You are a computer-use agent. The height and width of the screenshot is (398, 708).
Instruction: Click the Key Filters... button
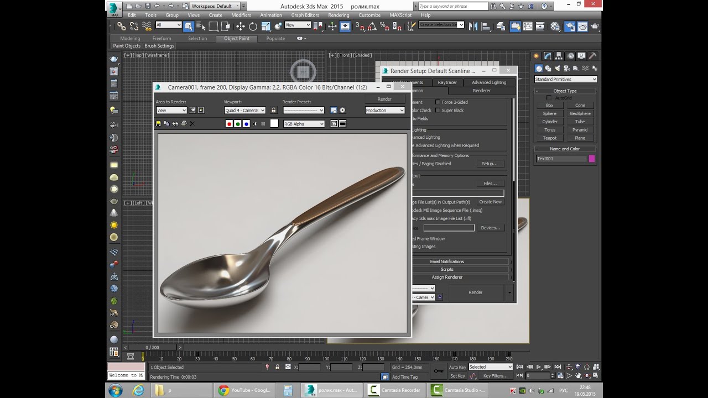click(x=496, y=376)
